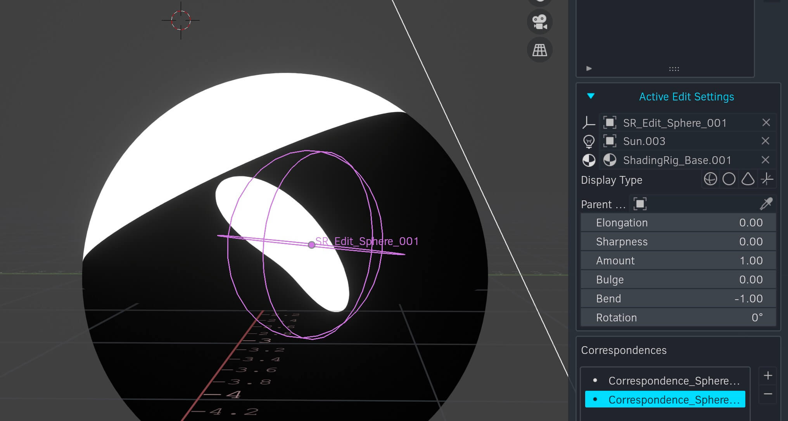
Task: Remove correspondence with minus button
Action: (x=768, y=394)
